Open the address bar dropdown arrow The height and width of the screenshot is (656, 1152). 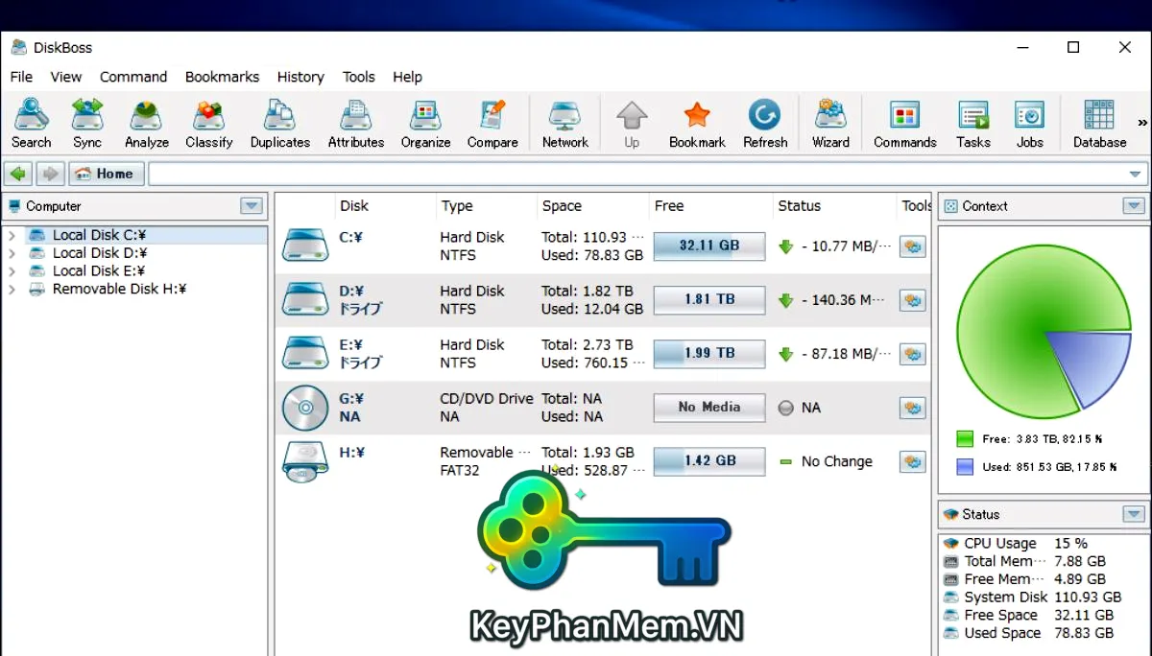[1136, 175]
